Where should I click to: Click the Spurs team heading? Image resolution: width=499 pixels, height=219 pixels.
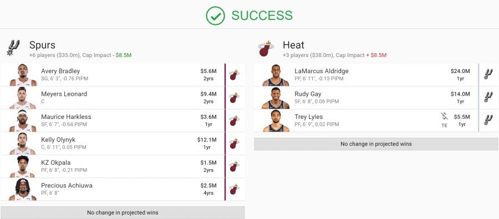click(x=42, y=45)
